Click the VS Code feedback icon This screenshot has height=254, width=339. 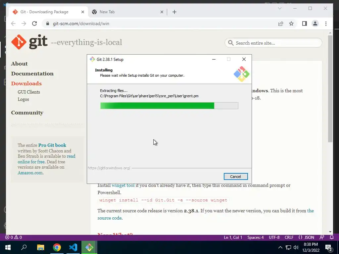click(322, 237)
